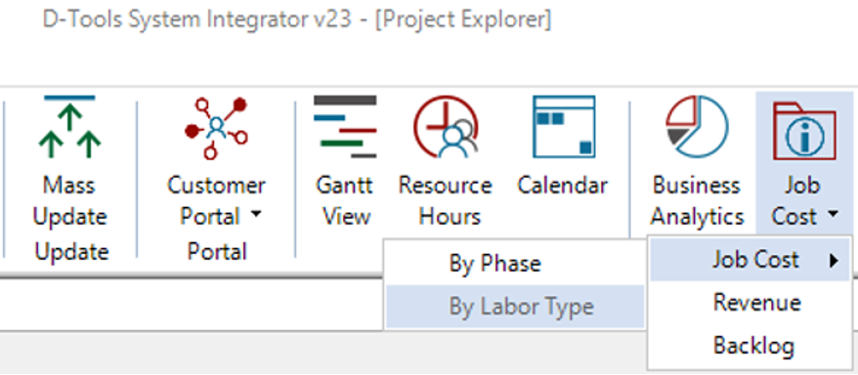The height and width of the screenshot is (375, 858).
Task: Click the Gantt View label
Action: (345, 200)
